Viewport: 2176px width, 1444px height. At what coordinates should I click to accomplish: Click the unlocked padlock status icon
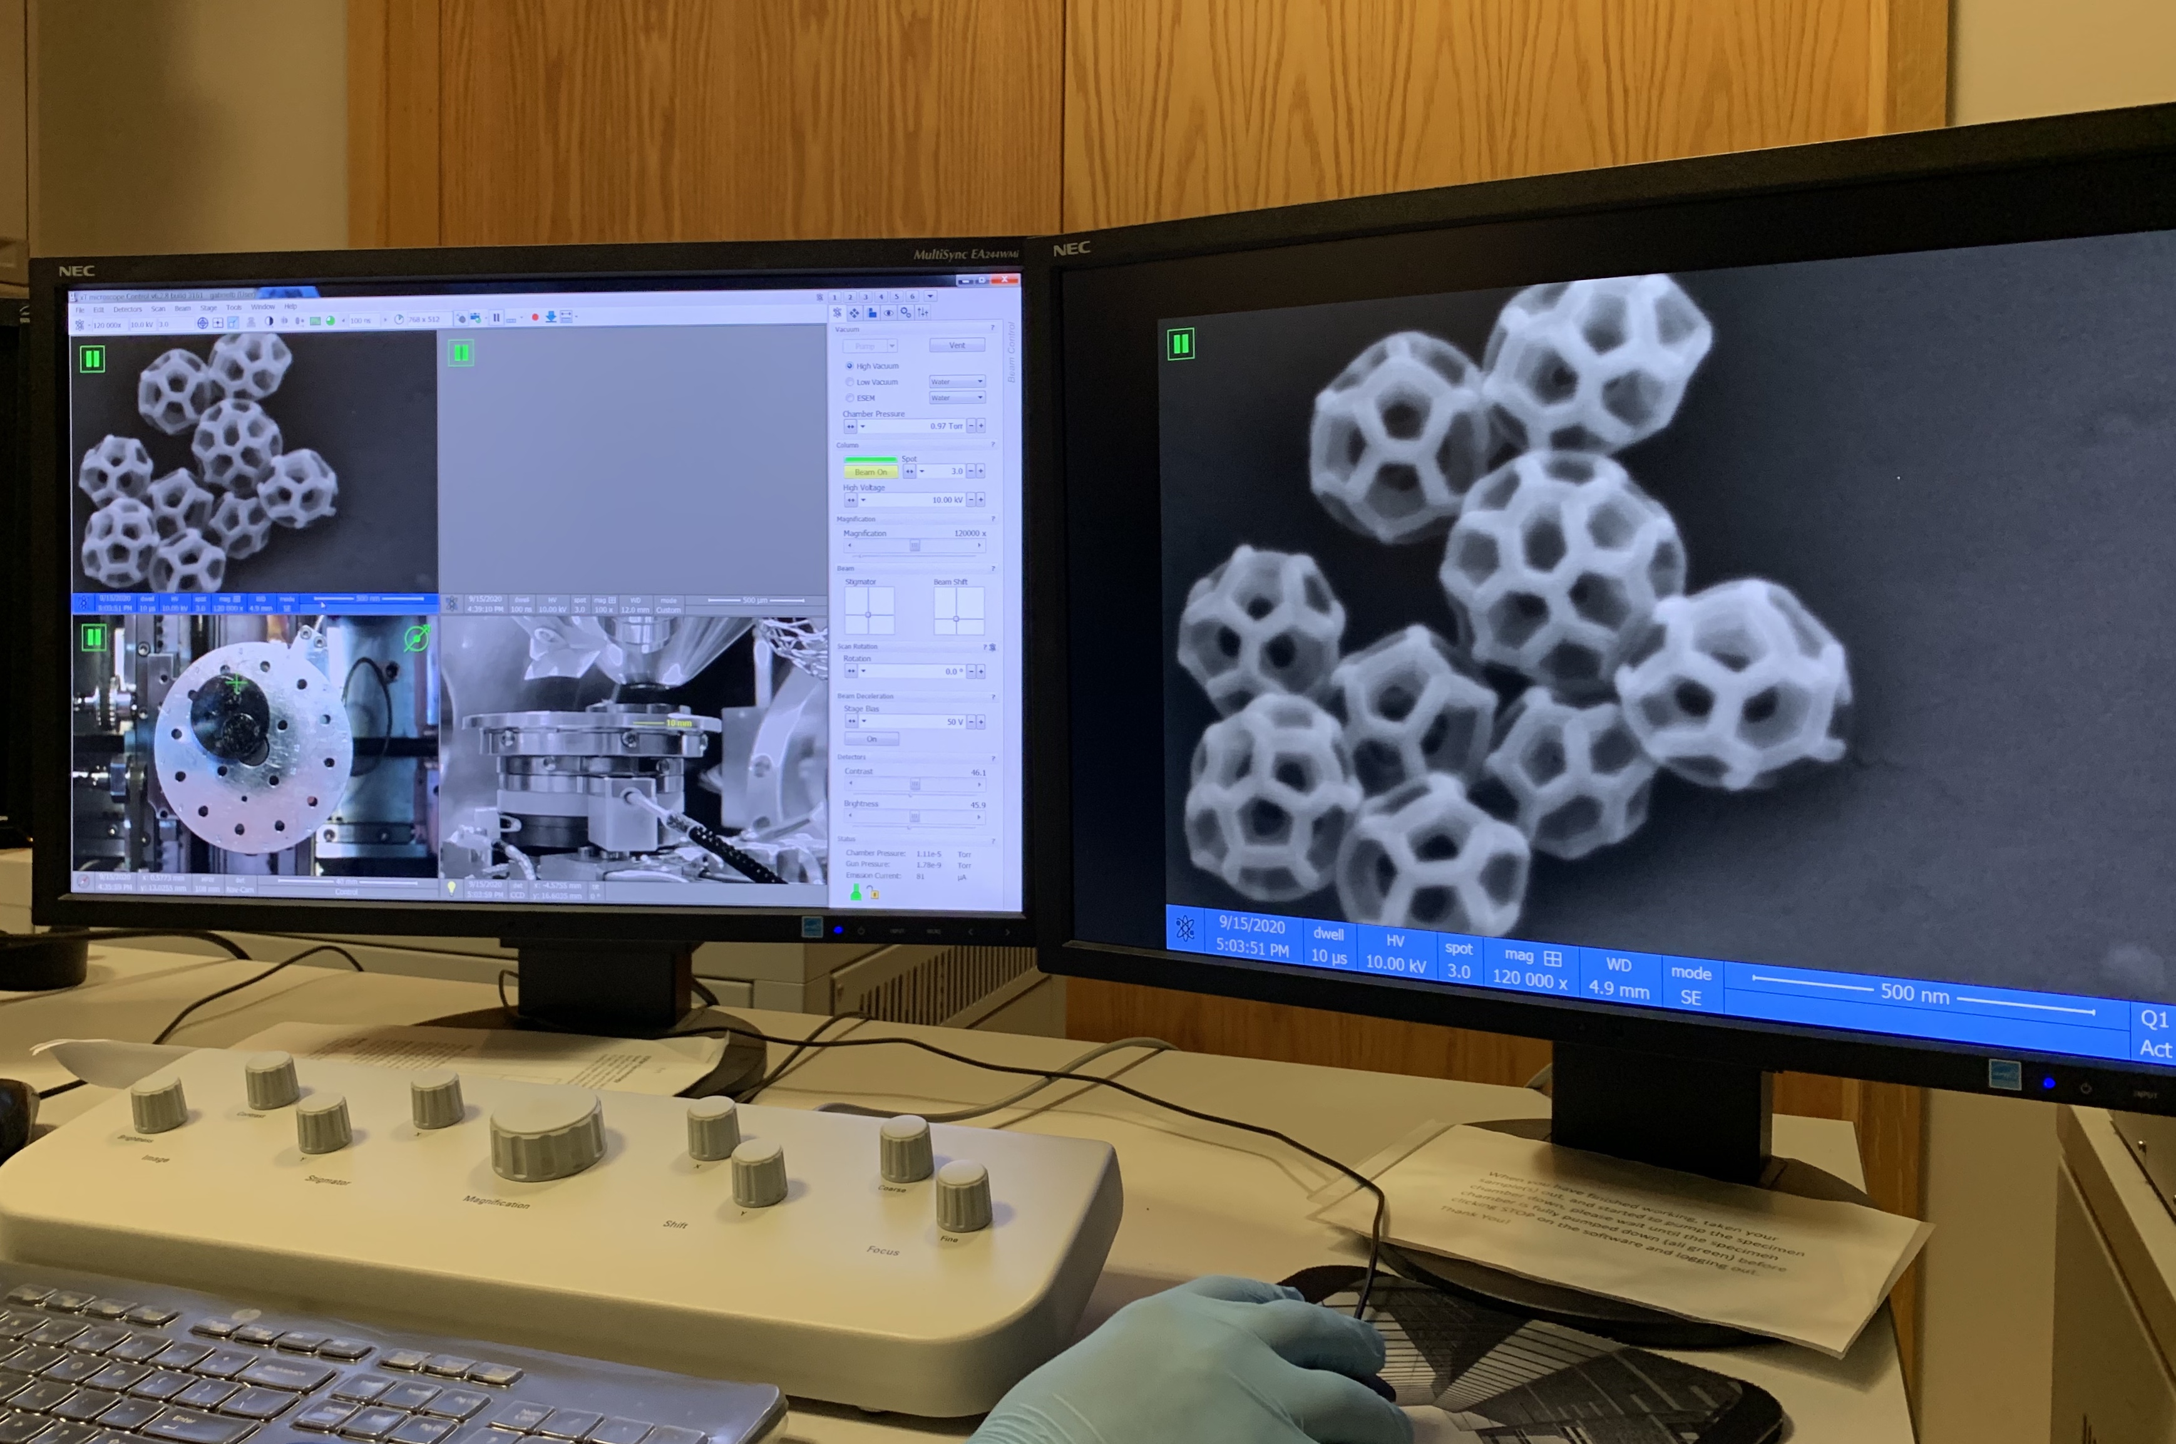pos(875,892)
